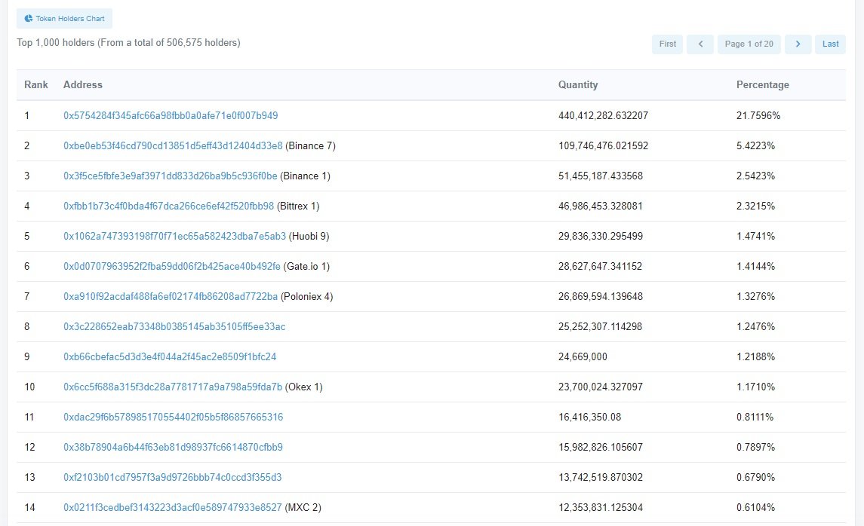Image resolution: width=864 pixels, height=526 pixels.
Task: Open the Token Holders Chart button
Action: [64, 18]
